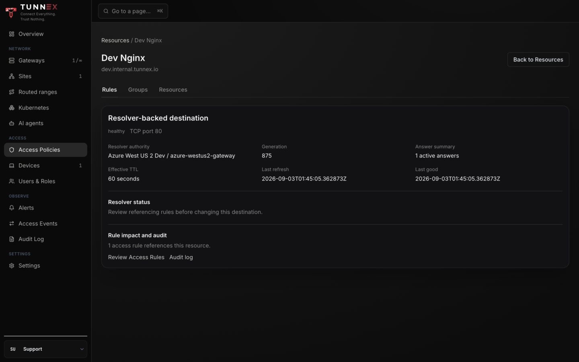
Task: Click the Tunnex logo icon
Action: coord(11,12)
